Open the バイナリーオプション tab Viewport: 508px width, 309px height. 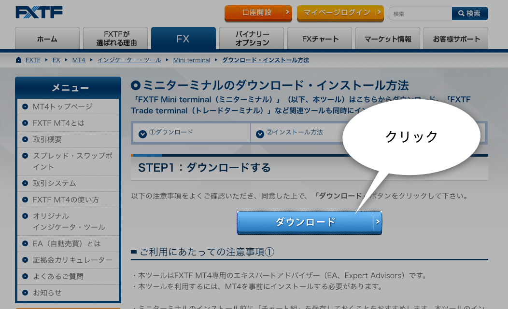pos(252,39)
